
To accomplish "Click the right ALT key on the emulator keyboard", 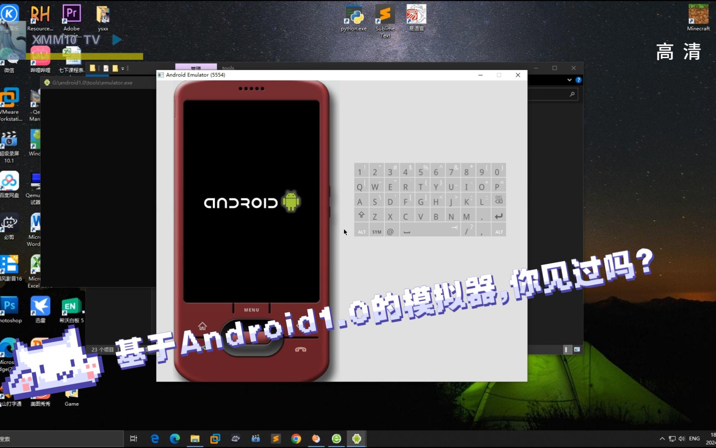I will (498, 231).
